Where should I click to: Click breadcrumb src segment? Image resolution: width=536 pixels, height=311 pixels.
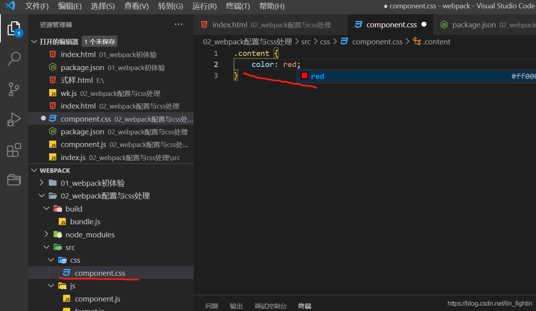tap(306, 42)
